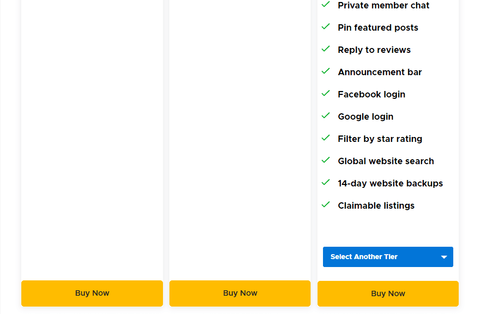Click the Google login checkmark icon
The width and height of the screenshot is (481, 314).
(x=325, y=116)
